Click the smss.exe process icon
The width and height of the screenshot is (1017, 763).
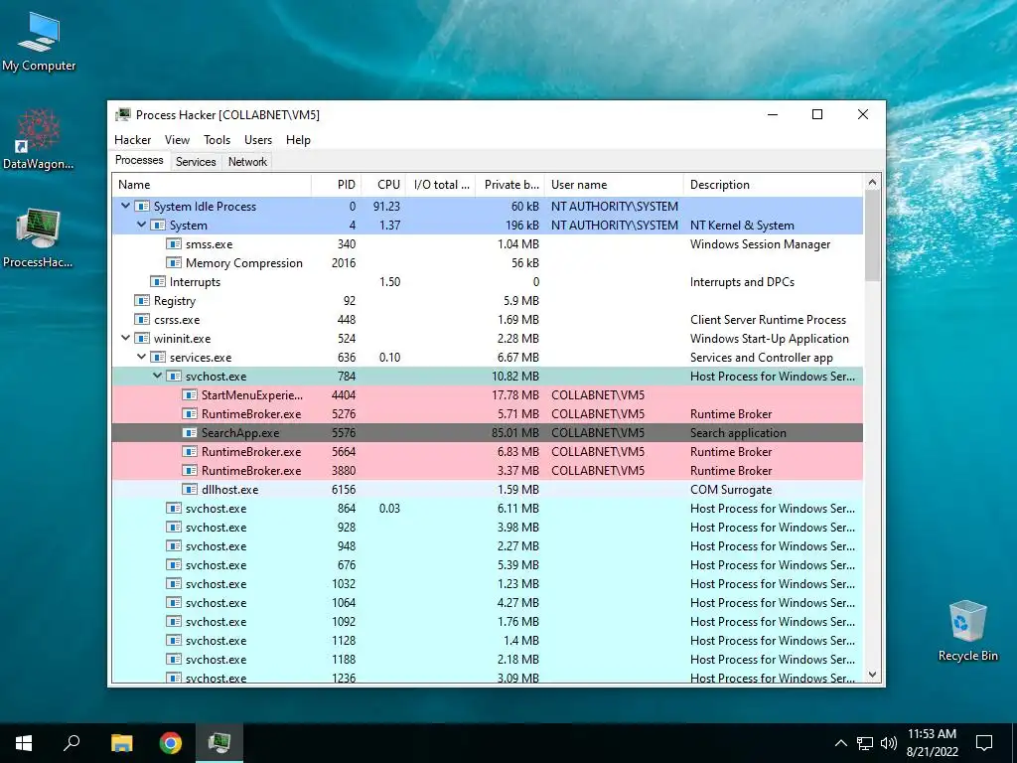point(173,244)
